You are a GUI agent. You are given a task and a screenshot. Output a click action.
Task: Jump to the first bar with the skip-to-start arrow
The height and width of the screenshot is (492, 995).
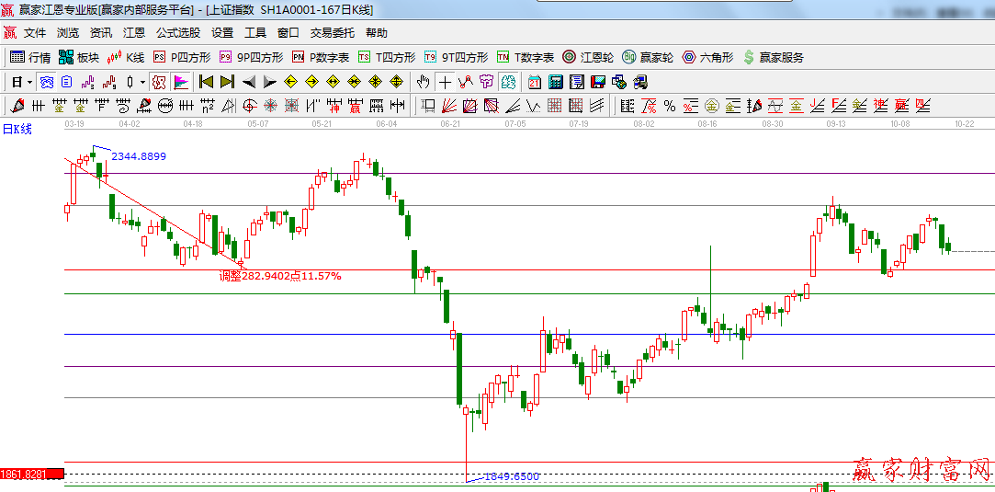206,82
